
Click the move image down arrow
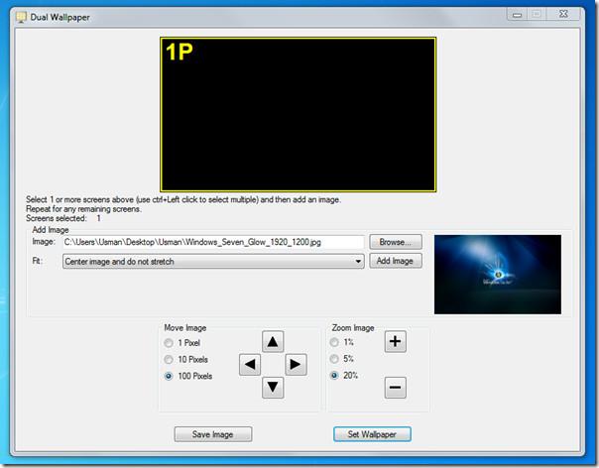(x=274, y=387)
